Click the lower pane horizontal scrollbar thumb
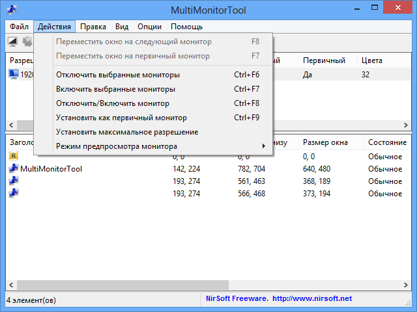The width and height of the screenshot is (417, 312). (122, 285)
